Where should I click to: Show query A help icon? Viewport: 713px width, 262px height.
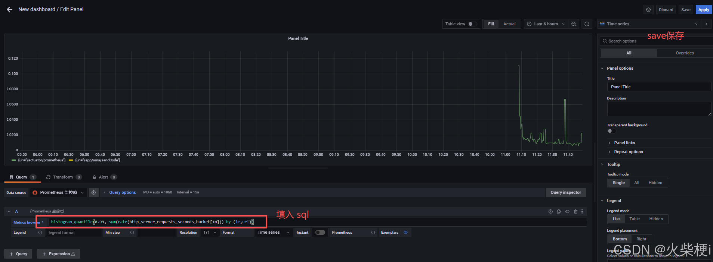click(x=550, y=211)
